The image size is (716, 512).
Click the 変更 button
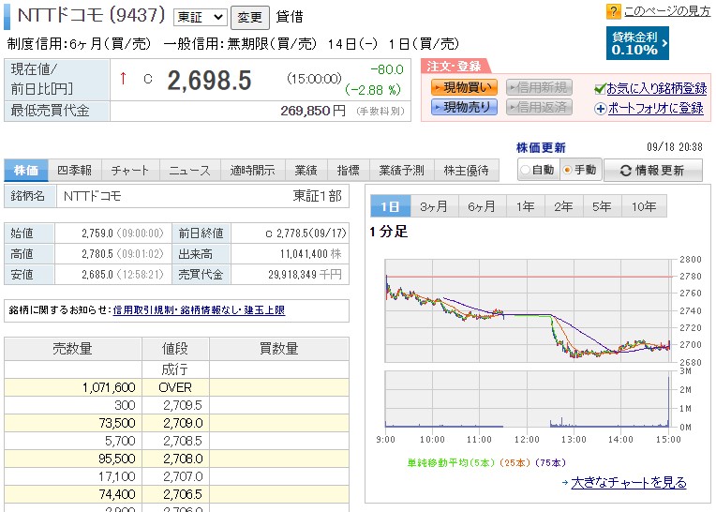(x=250, y=18)
